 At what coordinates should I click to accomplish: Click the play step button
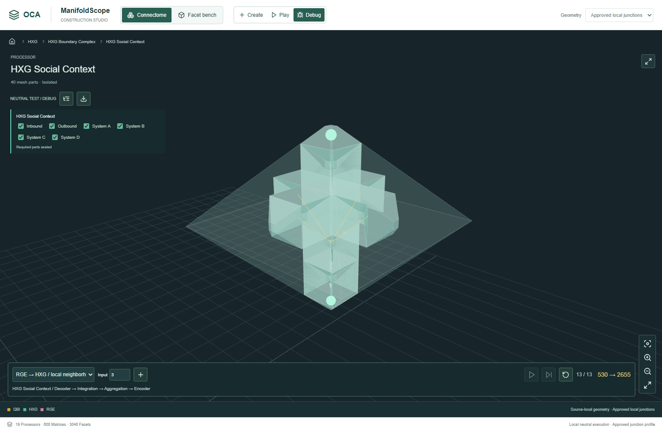(x=531, y=375)
